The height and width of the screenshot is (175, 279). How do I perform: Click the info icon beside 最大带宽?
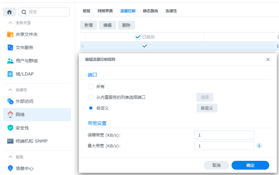(x=259, y=146)
